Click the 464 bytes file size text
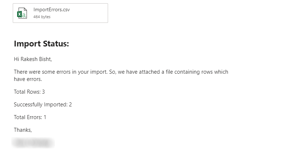 coord(42,17)
